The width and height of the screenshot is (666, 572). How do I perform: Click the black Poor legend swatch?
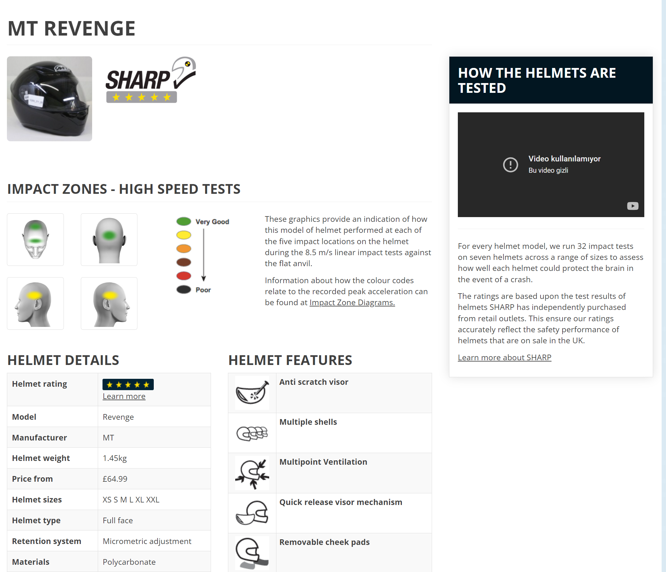click(184, 289)
